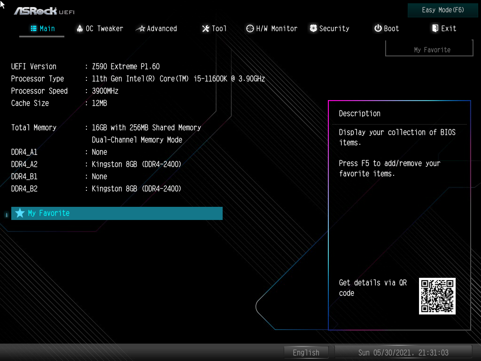
Task: Click the QR code image
Action: click(437, 296)
